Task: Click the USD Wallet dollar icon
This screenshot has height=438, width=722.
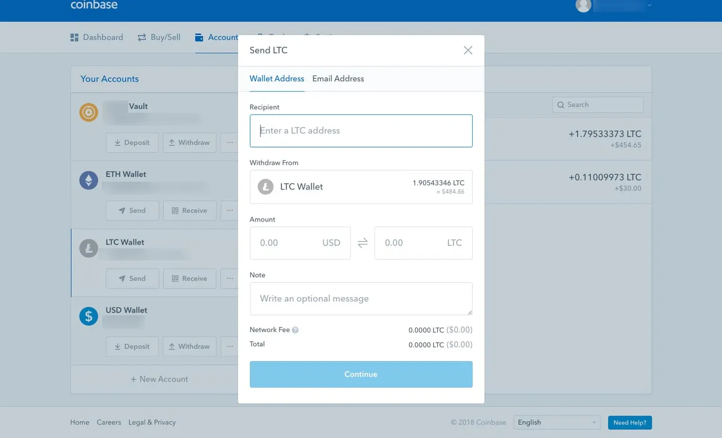Action: pyautogui.click(x=89, y=316)
